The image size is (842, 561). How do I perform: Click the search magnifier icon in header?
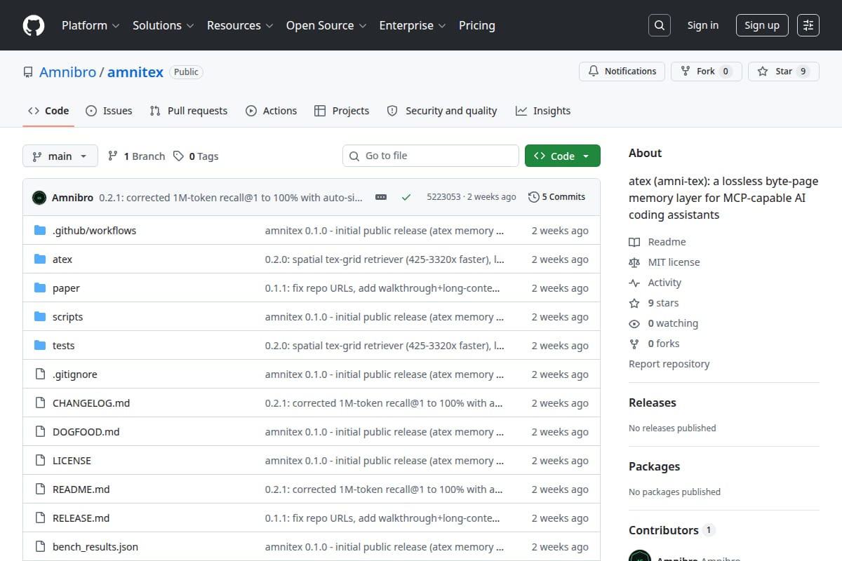(x=659, y=25)
